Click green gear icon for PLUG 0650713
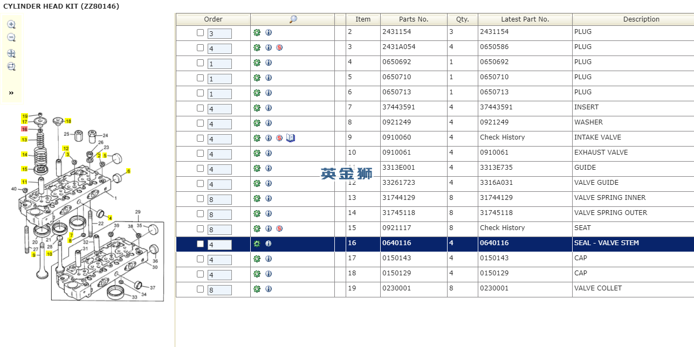Viewport: 694px width, 347px height. click(x=257, y=93)
